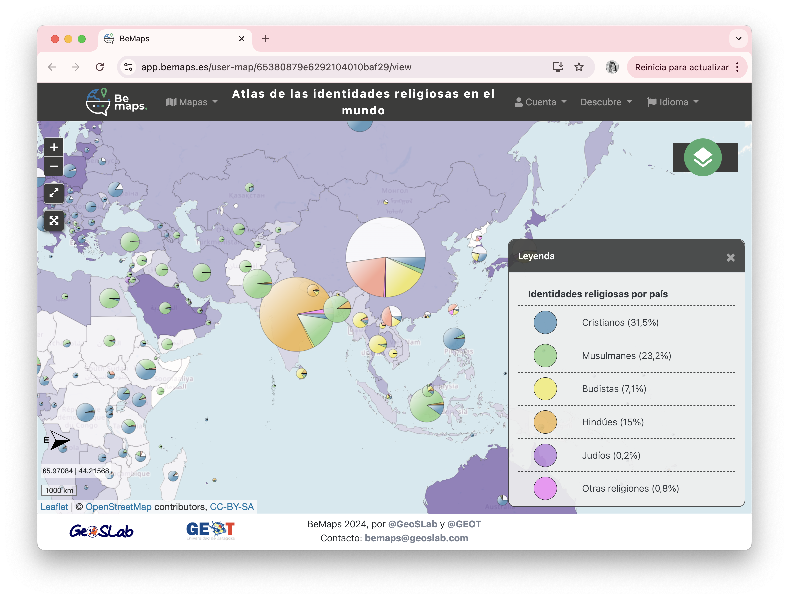Click the Pakistan green pie chart
Screen dimensions: 789x599
click(257, 284)
